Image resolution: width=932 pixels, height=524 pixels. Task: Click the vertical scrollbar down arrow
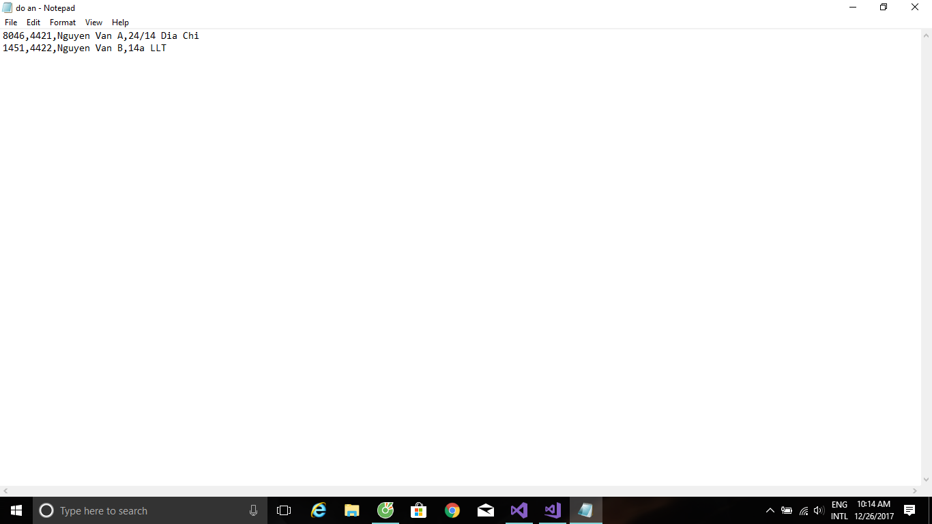[x=926, y=480]
